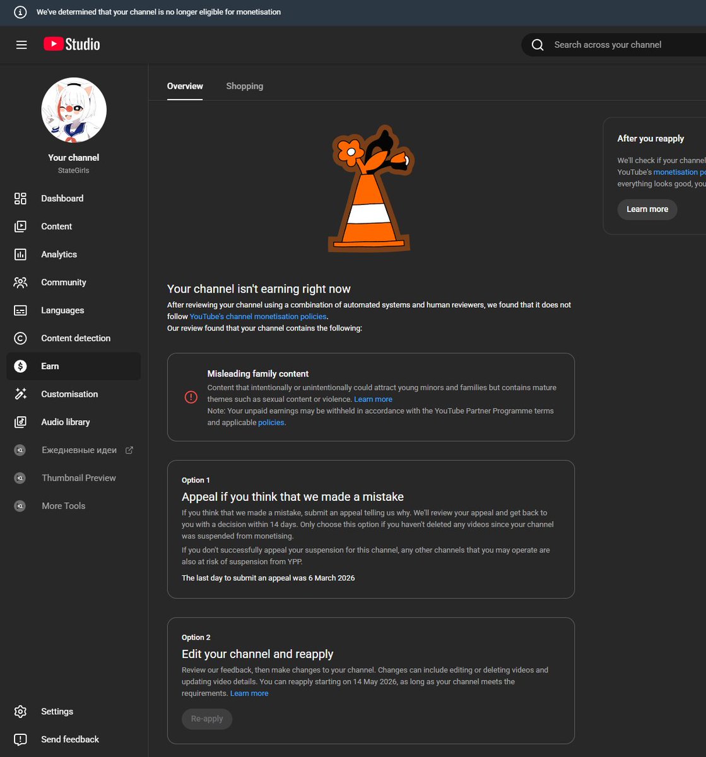Screen dimensions: 706x757
Task: Click the YouTube Studio logo
Action: click(x=72, y=44)
